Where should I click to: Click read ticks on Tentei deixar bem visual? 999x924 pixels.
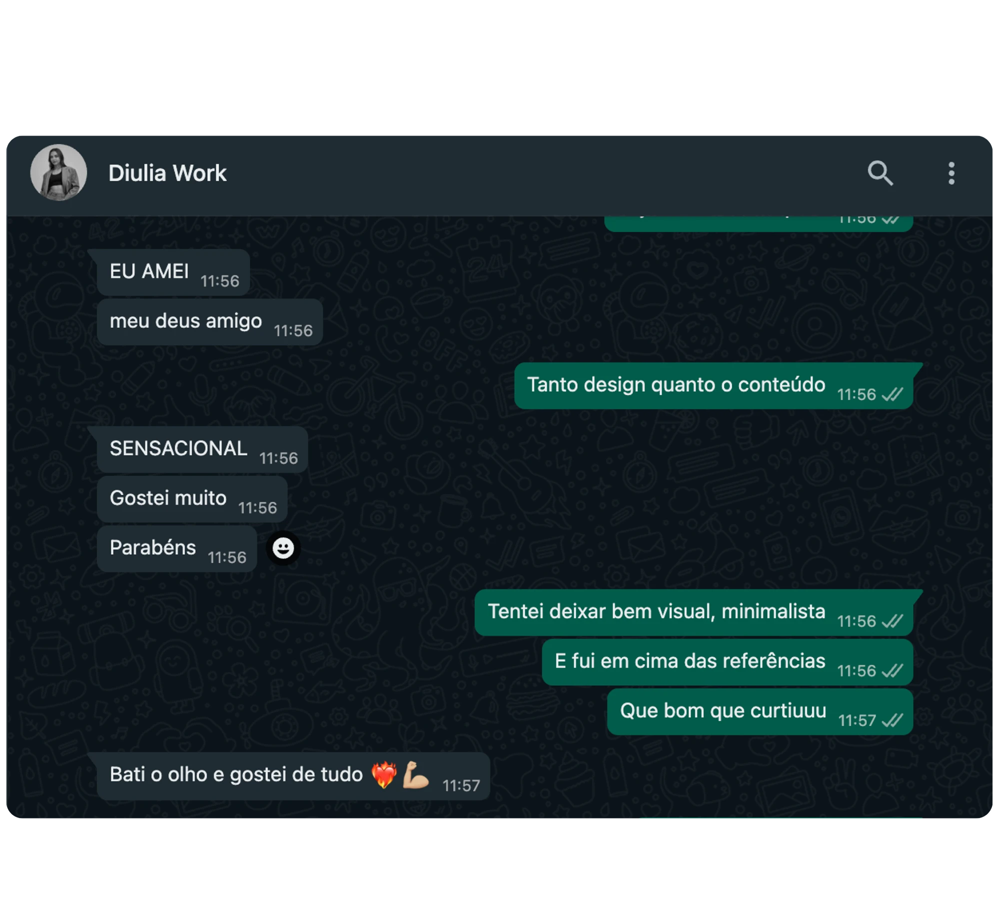pyautogui.click(x=892, y=621)
